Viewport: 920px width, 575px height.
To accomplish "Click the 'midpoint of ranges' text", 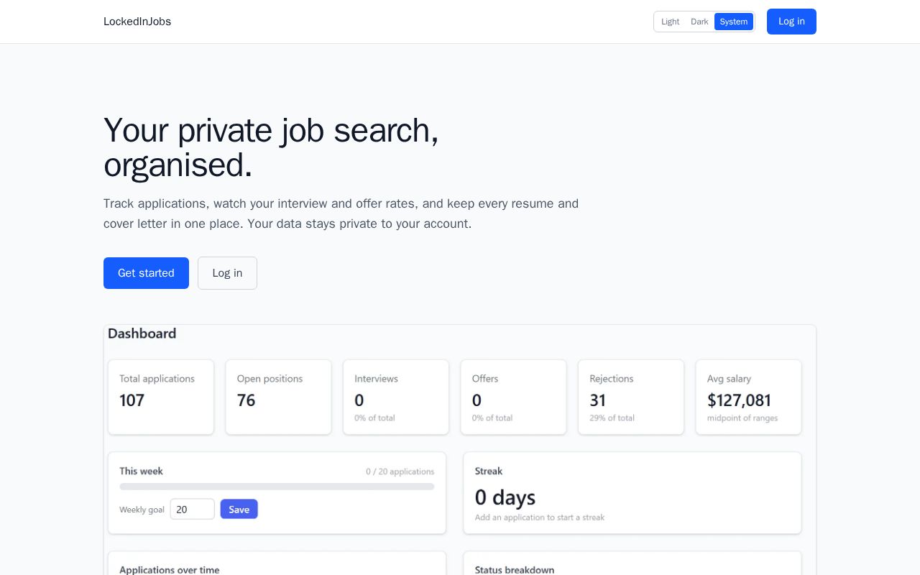I will click(x=742, y=418).
